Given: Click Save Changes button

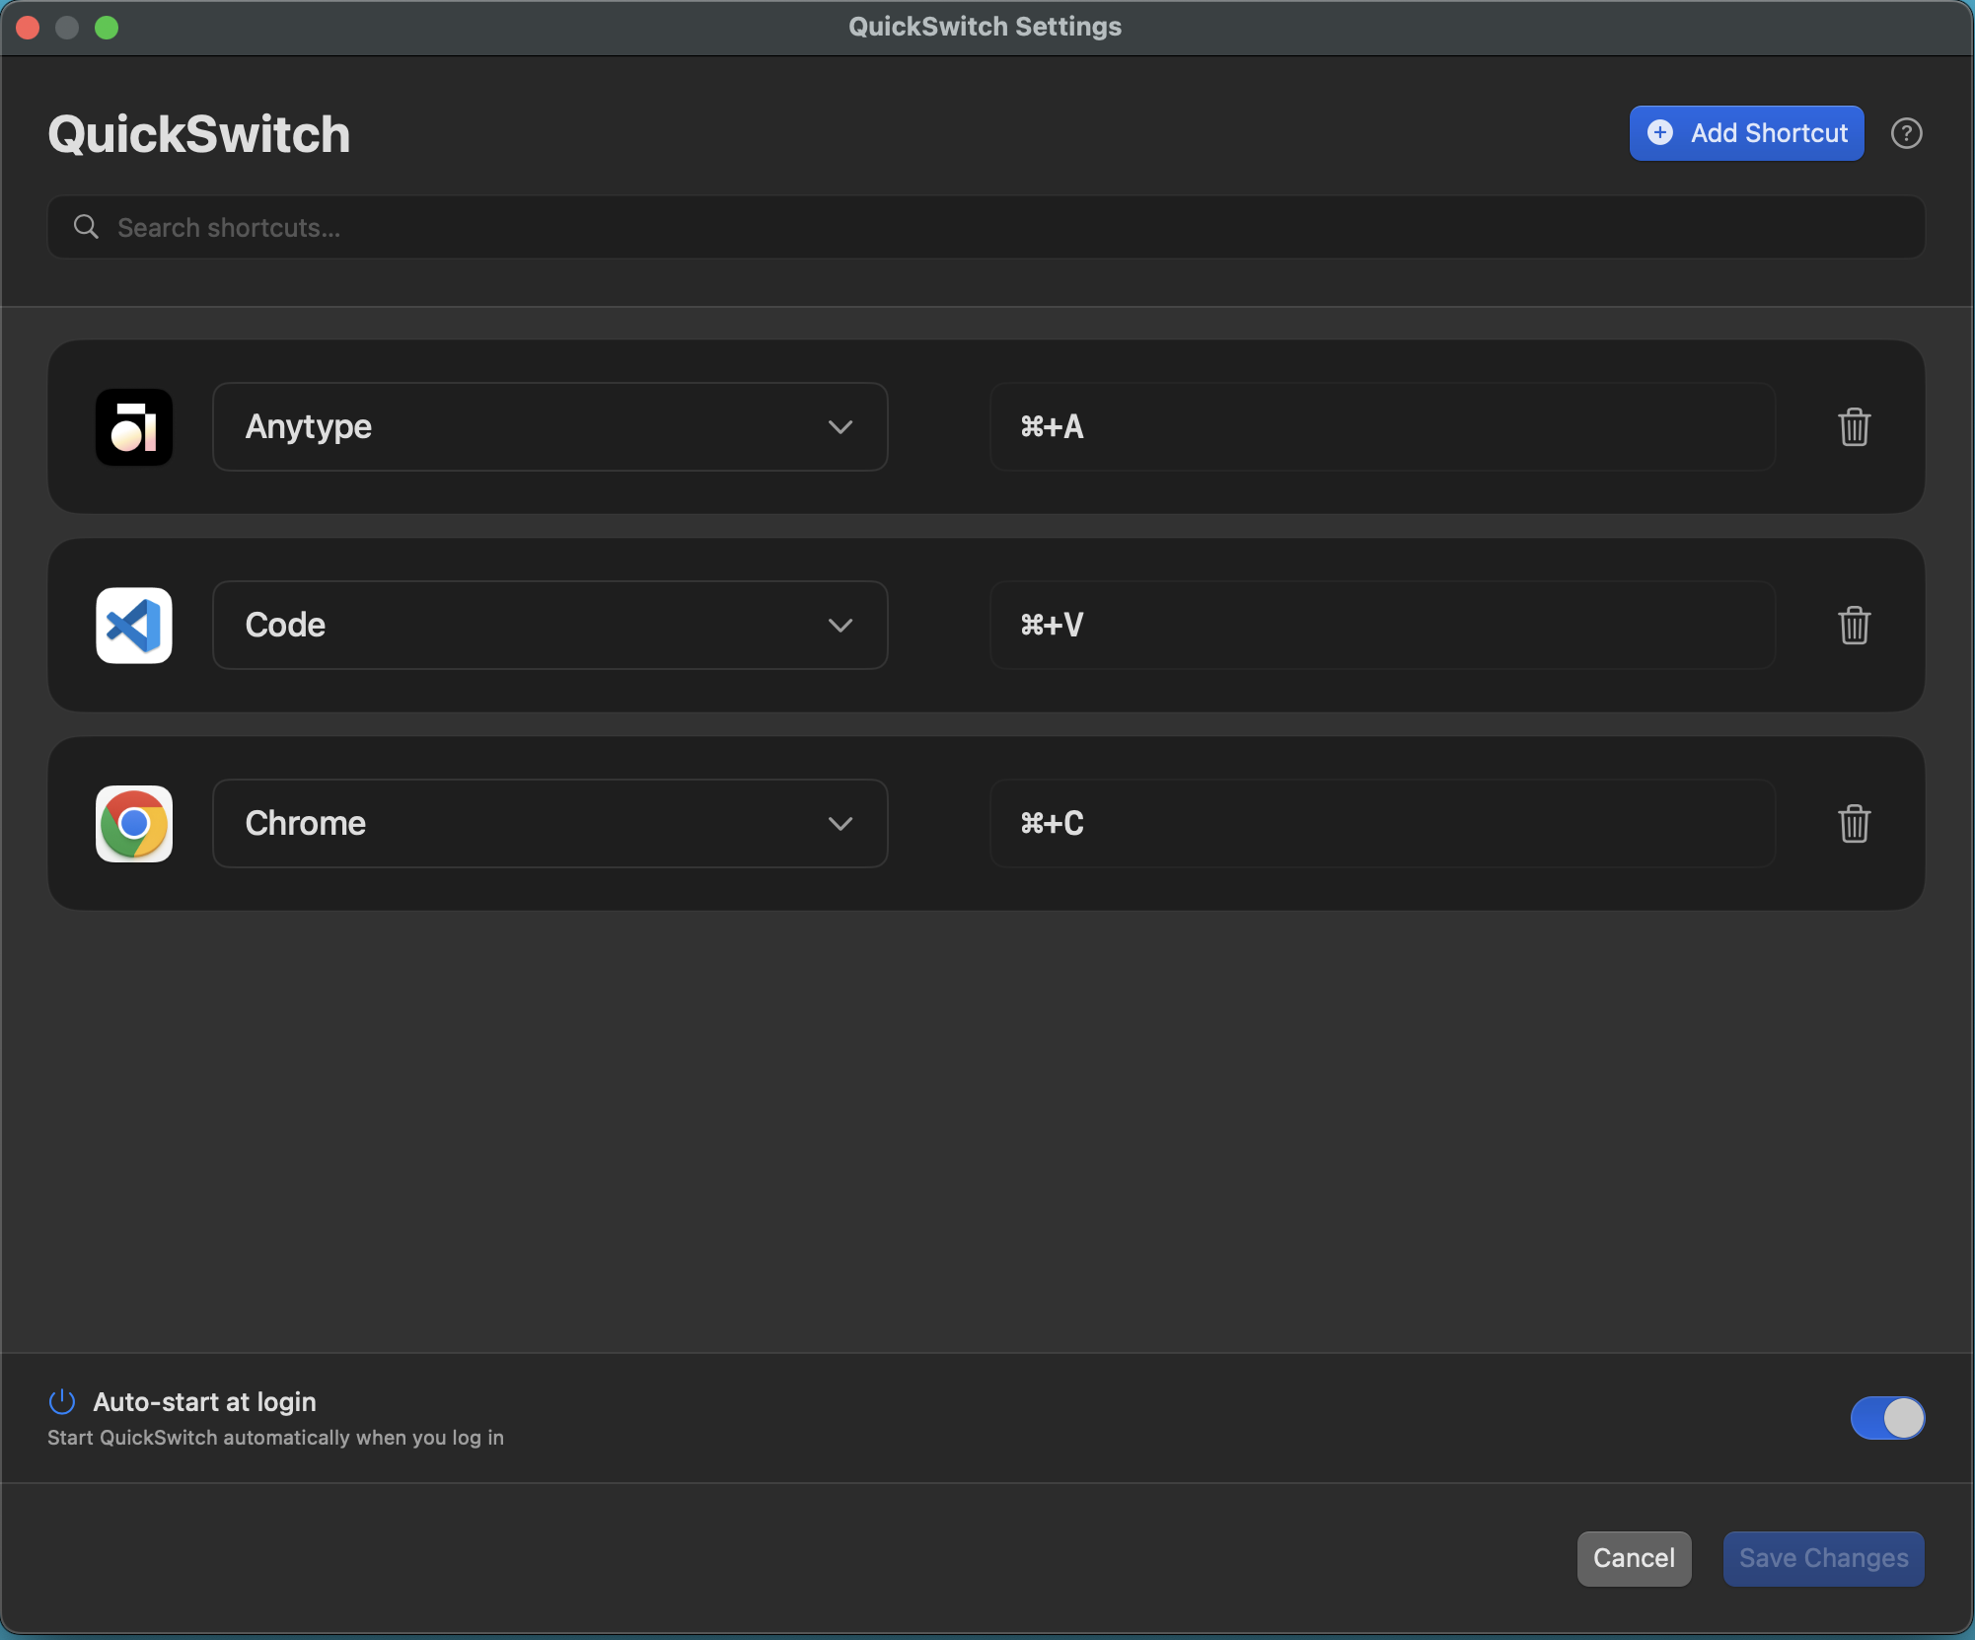Looking at the screenshot, I should pos(1823,1558).
